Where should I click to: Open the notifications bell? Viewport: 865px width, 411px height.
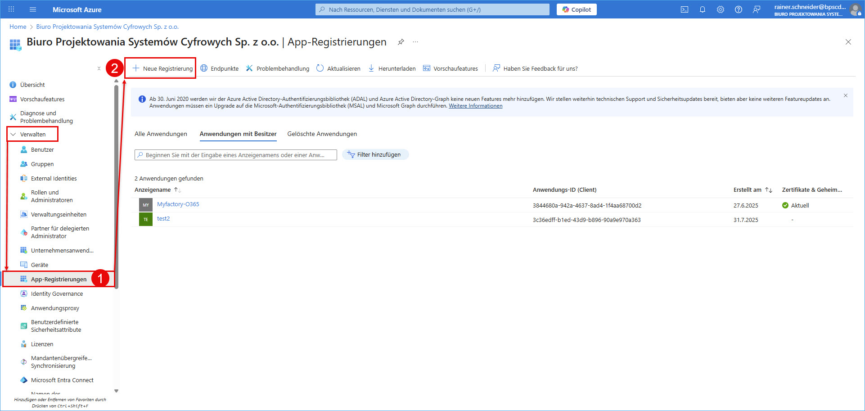click(703, 9)
